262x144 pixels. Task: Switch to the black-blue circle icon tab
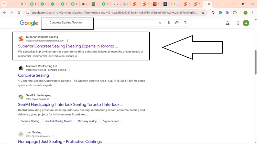tap(166, 4)
